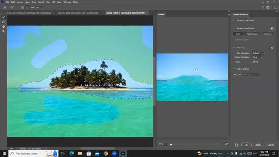The image size is (279, 157).
Task: Click the preview zoom percentage field
Action: [163, 144]
